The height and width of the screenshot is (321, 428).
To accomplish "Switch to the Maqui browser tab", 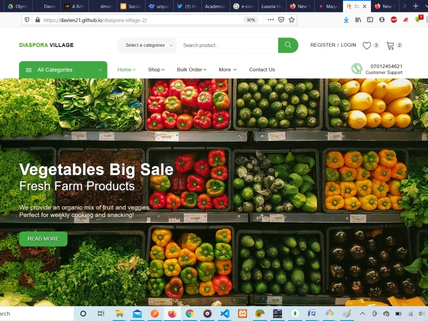I will 328,6.
